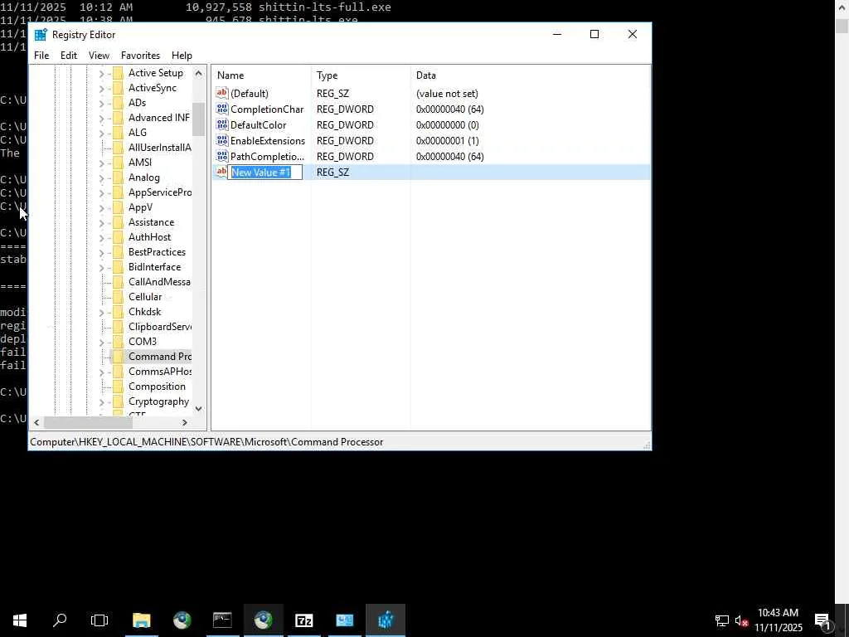Open the File menu

pos(41,56)
